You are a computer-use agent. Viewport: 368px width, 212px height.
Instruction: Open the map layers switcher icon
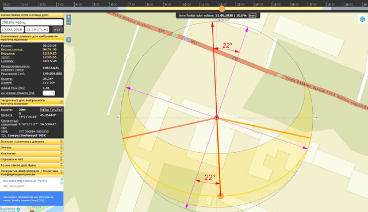click(363, 19)
